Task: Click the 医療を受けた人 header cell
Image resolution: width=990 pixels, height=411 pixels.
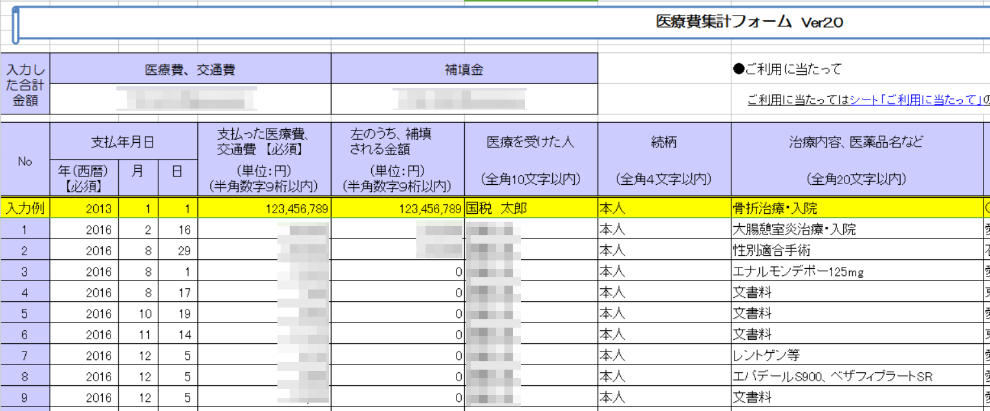Action: 531,160
